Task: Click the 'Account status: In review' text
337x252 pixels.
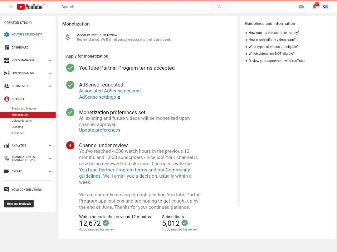Action: (x=97, y=35)
